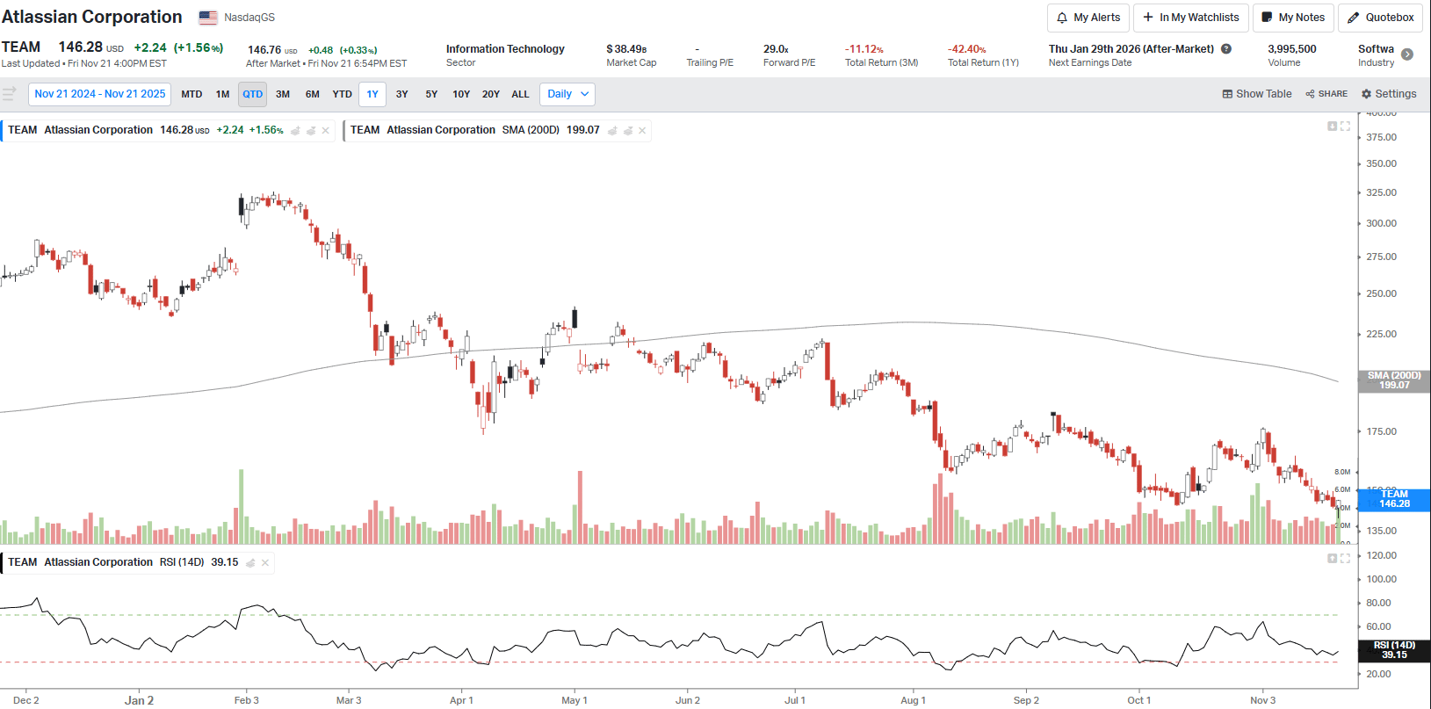Viewport: 1431px width, 709px height.
Task: Click the Atlassian Corporation title
Action: click(x=92, y=17)
